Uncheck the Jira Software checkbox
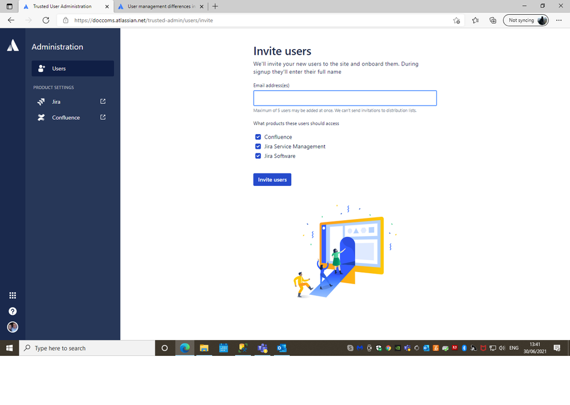Image resolution: width=570 pixels, height=405 pixels. [x=258, y=156]
